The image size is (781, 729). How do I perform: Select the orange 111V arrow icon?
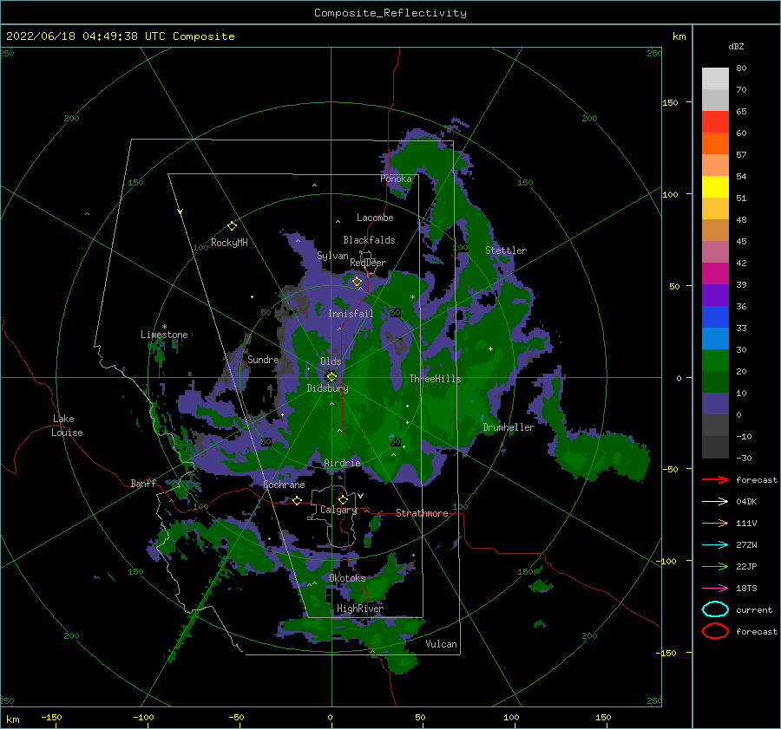715,523
